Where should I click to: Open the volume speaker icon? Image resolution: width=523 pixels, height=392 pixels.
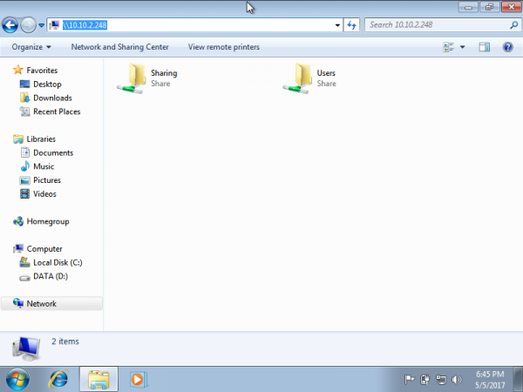pos(457,379)
